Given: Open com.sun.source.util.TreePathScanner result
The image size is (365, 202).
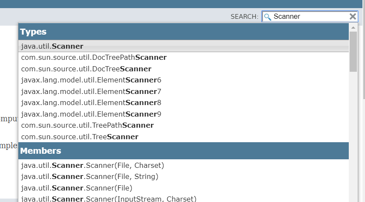Looking at the screenshot, I should tap(184, 125).
